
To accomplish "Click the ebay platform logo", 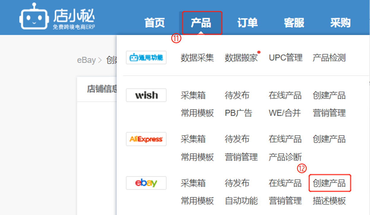I will coord(146,183).
